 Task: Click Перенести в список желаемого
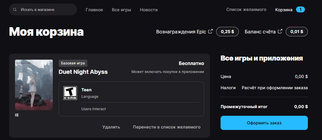tap(167, 127)
